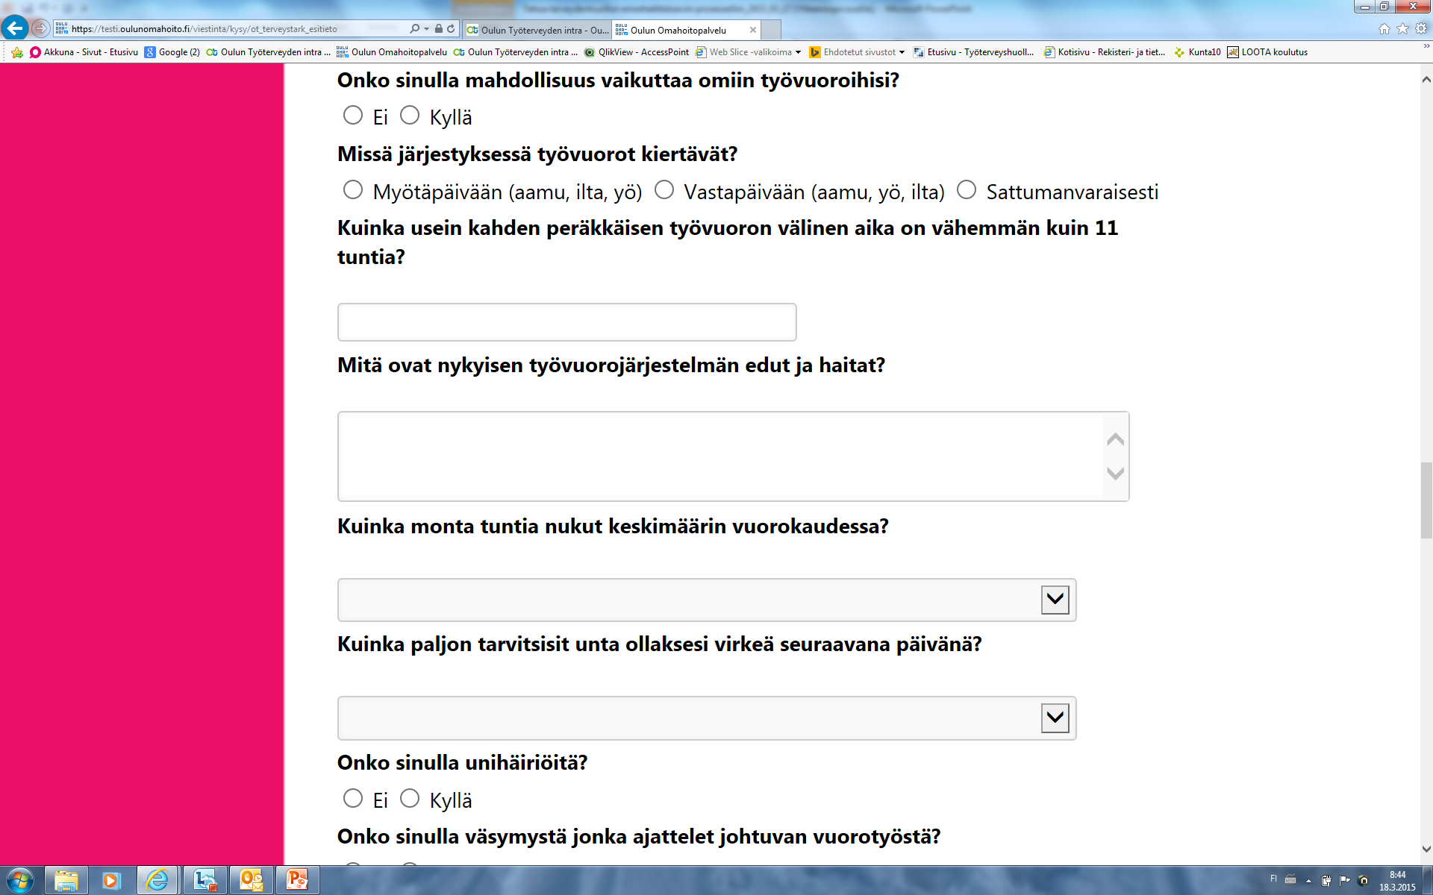Click the page scrollbar up arrow
This screenshot has height=895, width=1433.
click(1426, 78)
